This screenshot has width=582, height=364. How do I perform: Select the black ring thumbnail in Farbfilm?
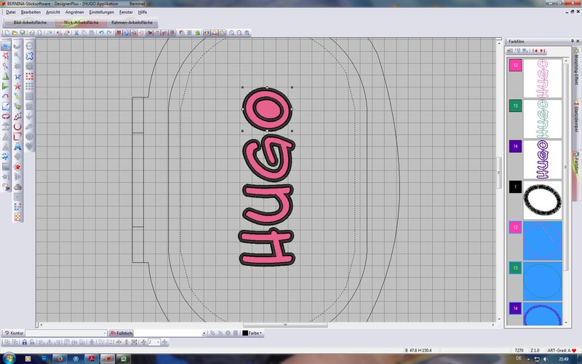(x=542, y=199)
